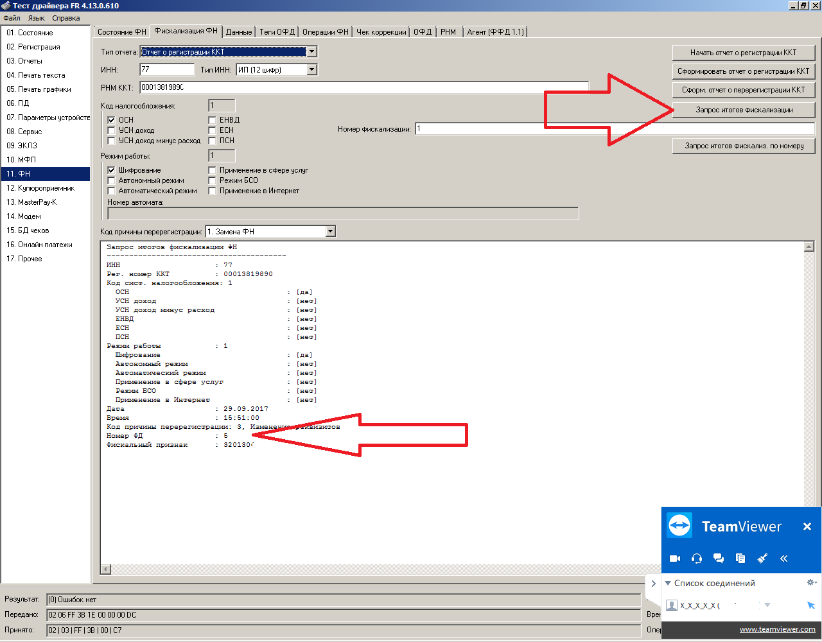Click Запрос итогов фискализ. по номеру button
Viewport: 822px width, 642px height.
(x=744, y=146)
